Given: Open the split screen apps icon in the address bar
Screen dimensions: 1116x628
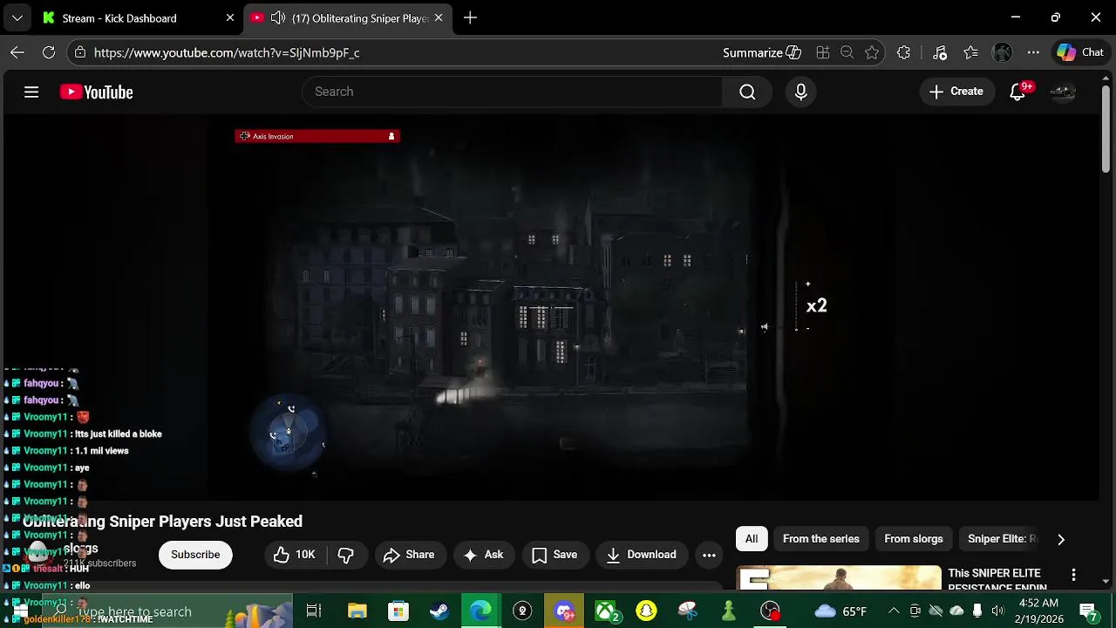Looking at the screenshot, I should pyautogui.click(x=822, y=52).
